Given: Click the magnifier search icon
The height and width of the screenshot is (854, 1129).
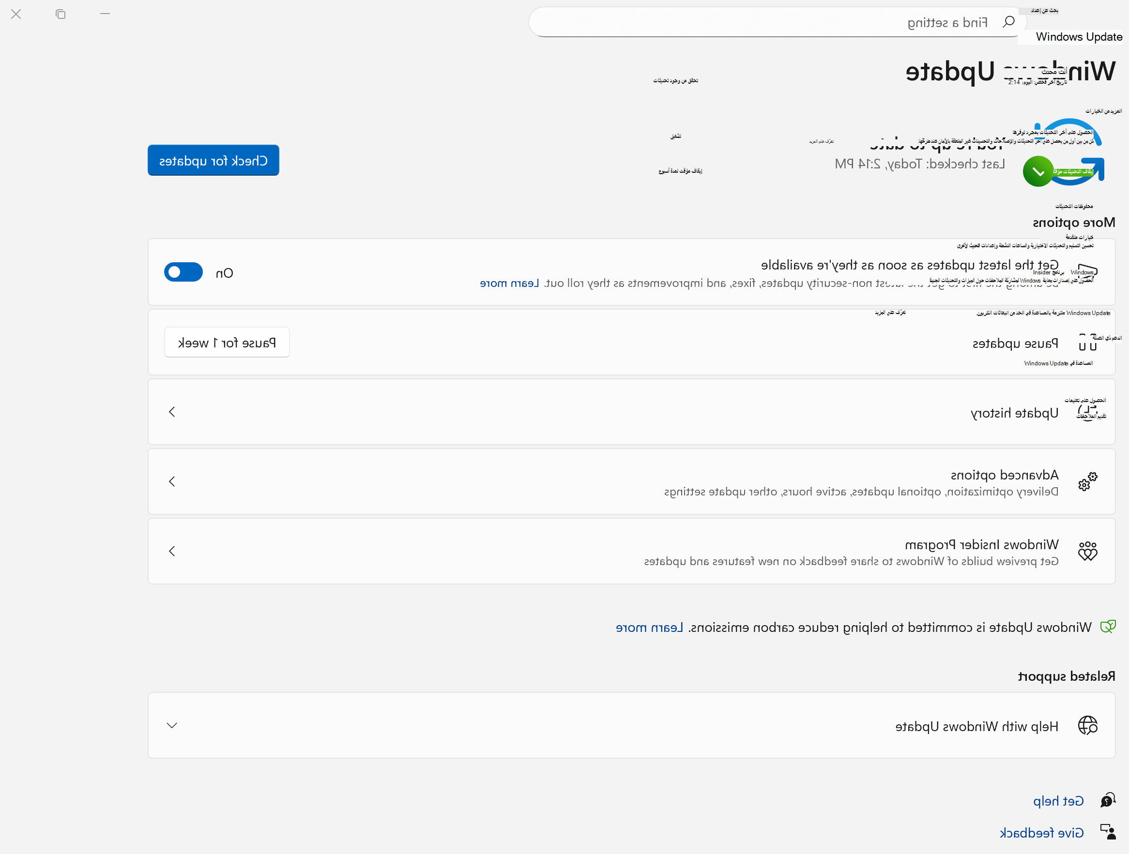Looking at the screenshot, I should click(1008, 22).
